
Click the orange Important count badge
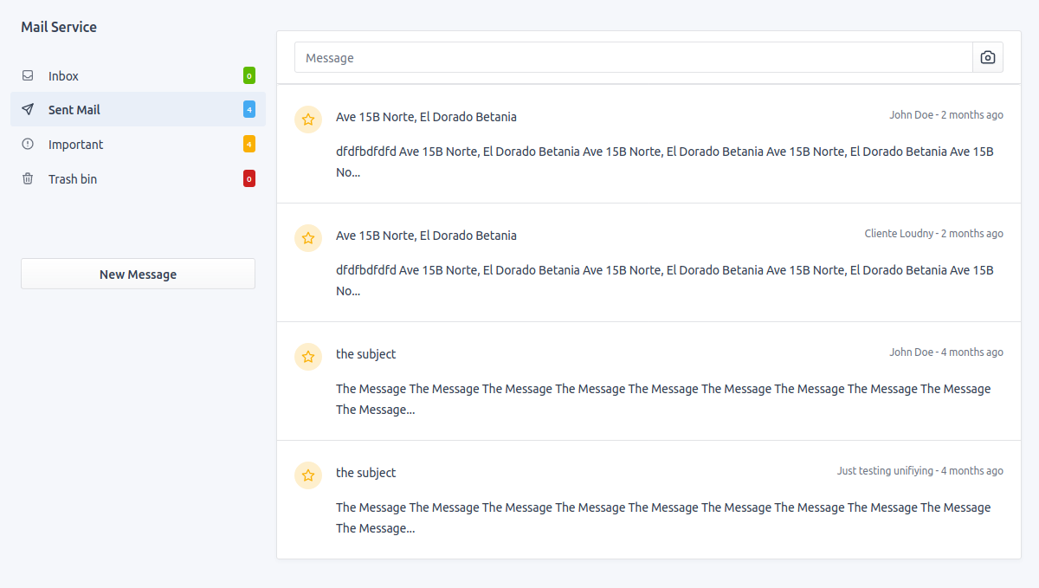click(x=249, y=144)
